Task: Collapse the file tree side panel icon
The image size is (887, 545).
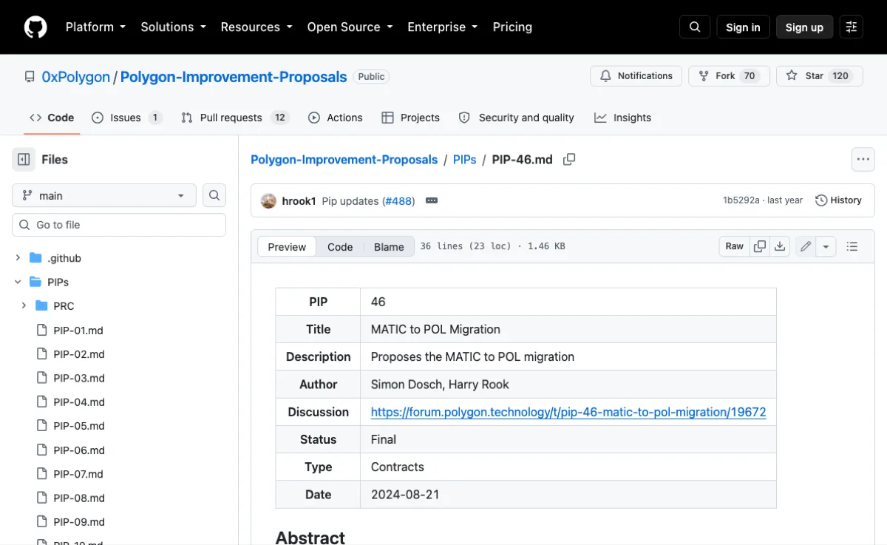Action: click(24, 159)
